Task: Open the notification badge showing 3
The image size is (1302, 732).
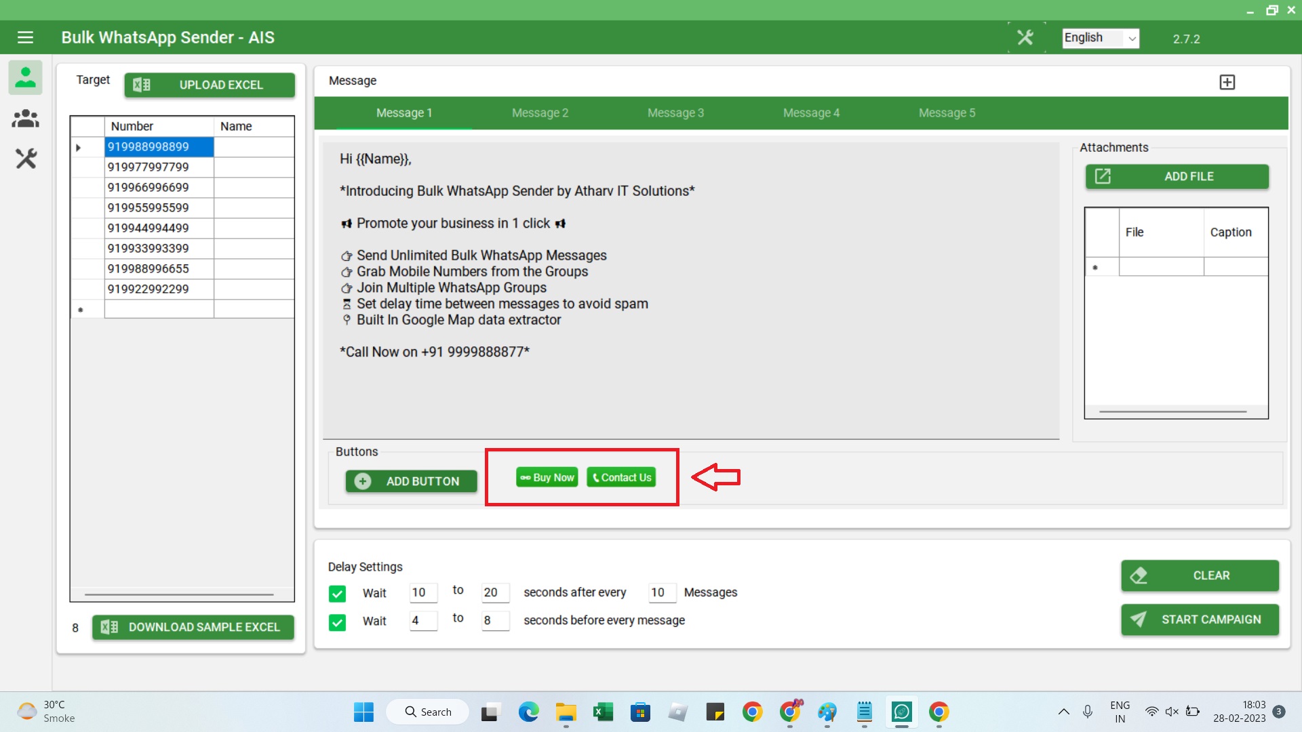Action: [x=1279, y=712]
